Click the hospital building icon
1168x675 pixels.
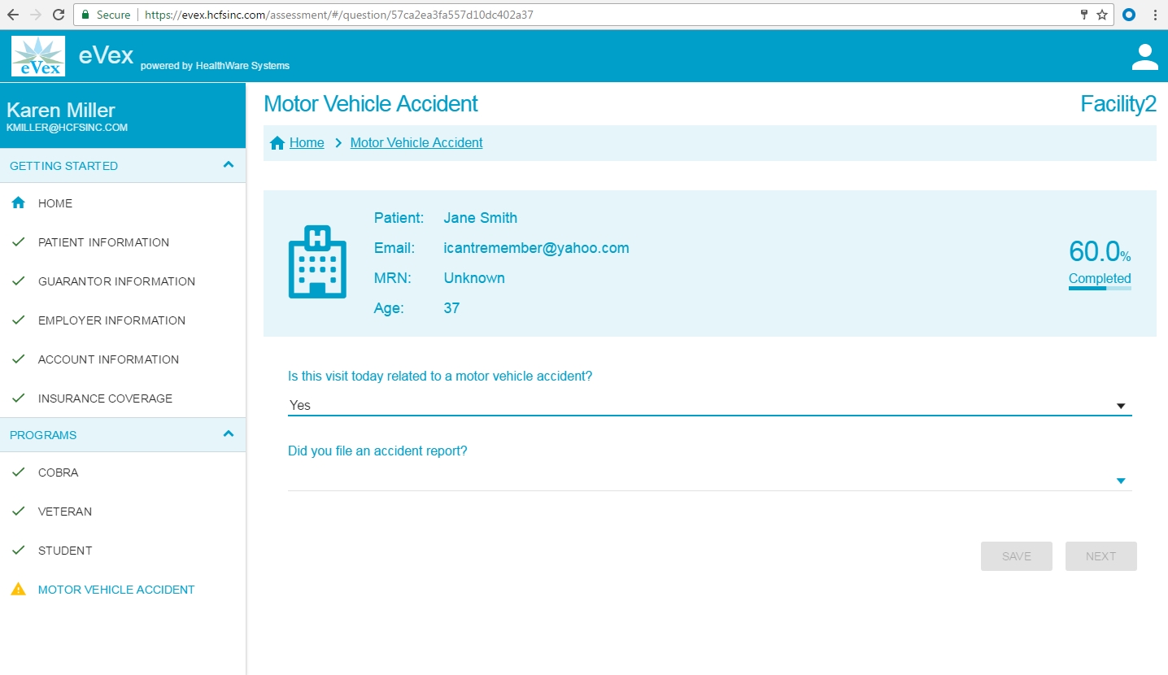[317, 261]
